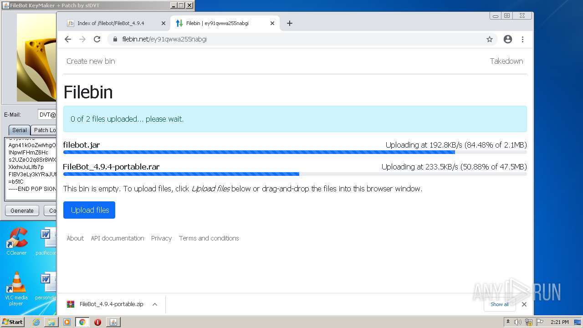Open media player taskbar icon

click(67, 322)
